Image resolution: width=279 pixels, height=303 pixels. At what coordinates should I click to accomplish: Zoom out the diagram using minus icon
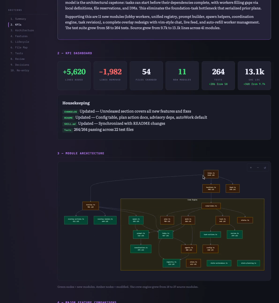[x=258, y=167]
